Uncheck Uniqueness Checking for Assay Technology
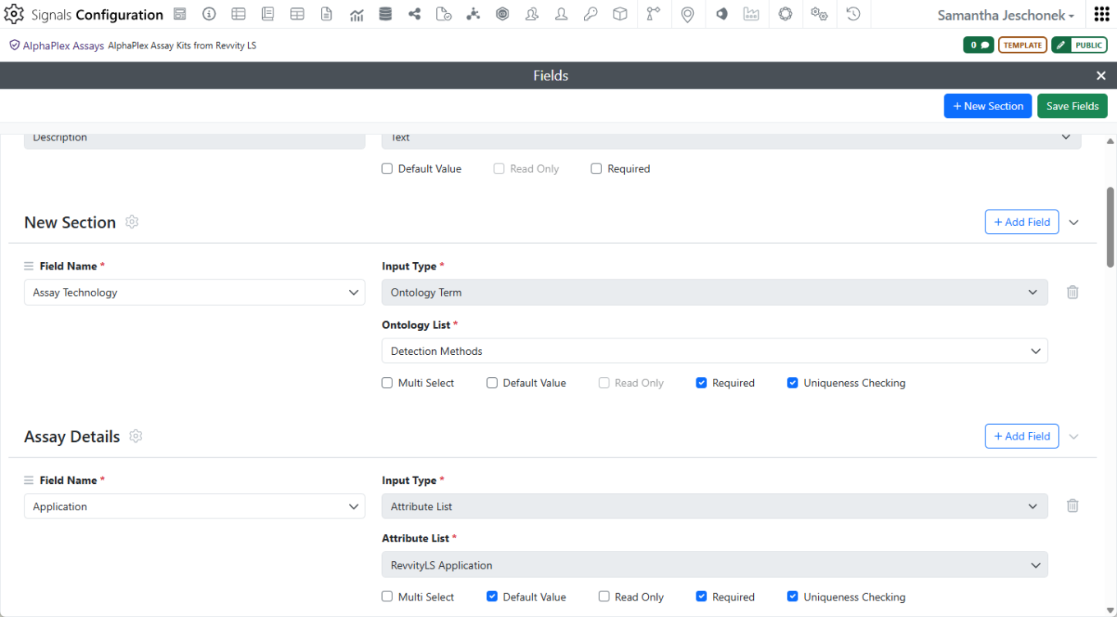 [x=793, y=383]
